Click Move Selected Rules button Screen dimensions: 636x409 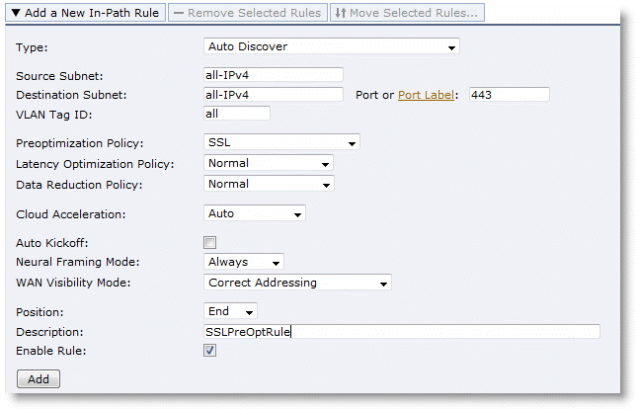coord(406,14)
